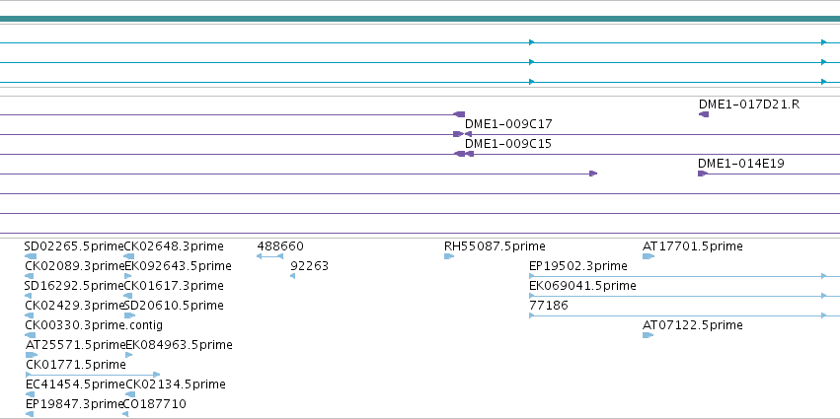Screen dimensions: 840x419
Task: Click the purple glyph under DME1-017D21.R
Action: pyautogui.click(x=704, y=114)
